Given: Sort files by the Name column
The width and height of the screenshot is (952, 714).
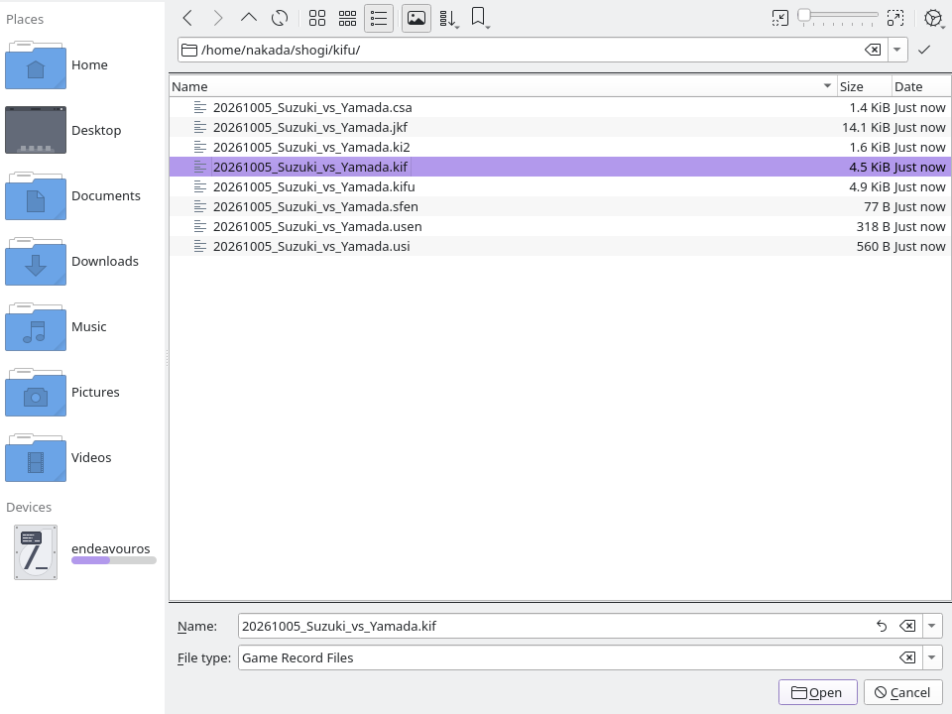Looking at the screenshot, I should click(x=503, y=87).
